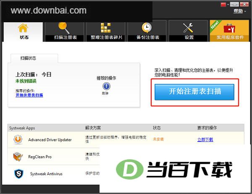Image resolution: width=252 pixels, height=194 pixels.
Task: Click the RegClean Pro name
Action: (x=40, y=157)
